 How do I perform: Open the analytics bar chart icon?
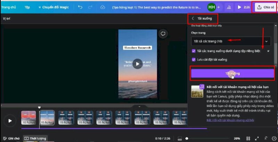click(229, 7)
